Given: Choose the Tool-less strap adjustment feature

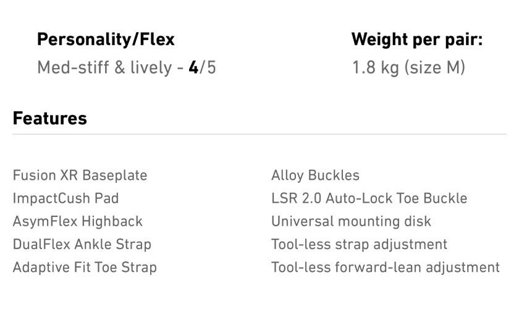Looking at the screenshot, I should (x=359, y=244).
